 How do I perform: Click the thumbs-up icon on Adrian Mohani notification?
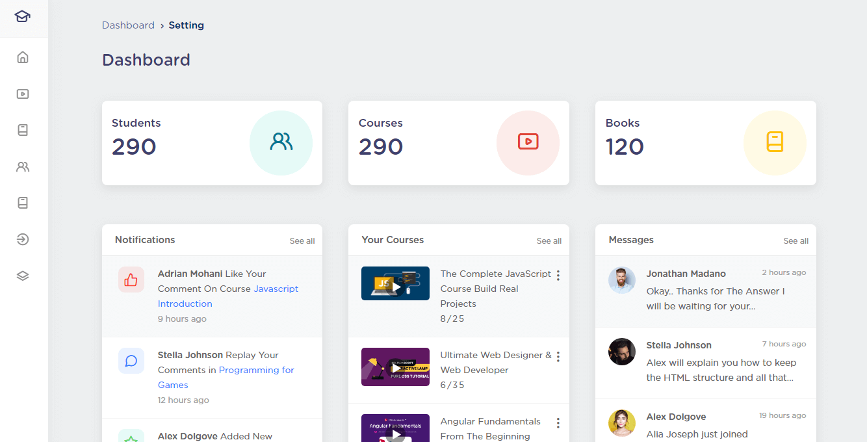131,279
